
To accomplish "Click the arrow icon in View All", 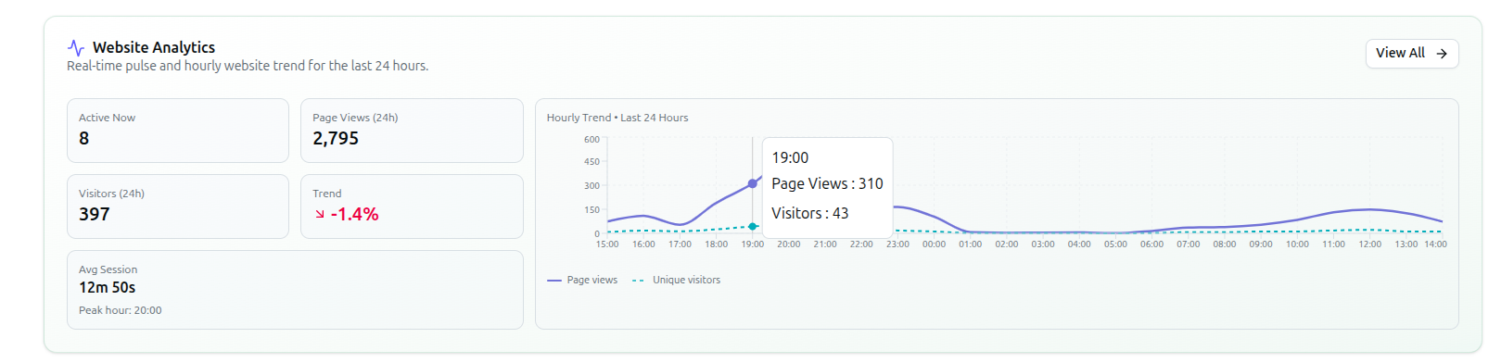I will point(1442,54).
